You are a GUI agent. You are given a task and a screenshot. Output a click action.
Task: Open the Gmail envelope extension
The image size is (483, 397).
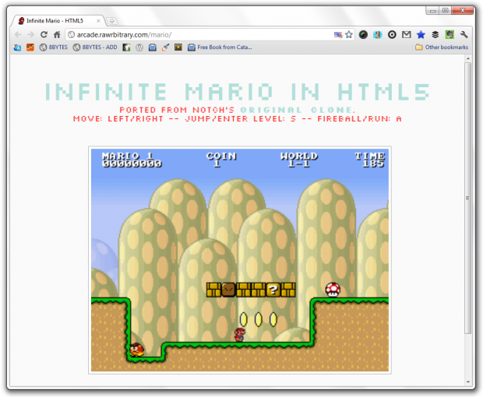[407, 35]
